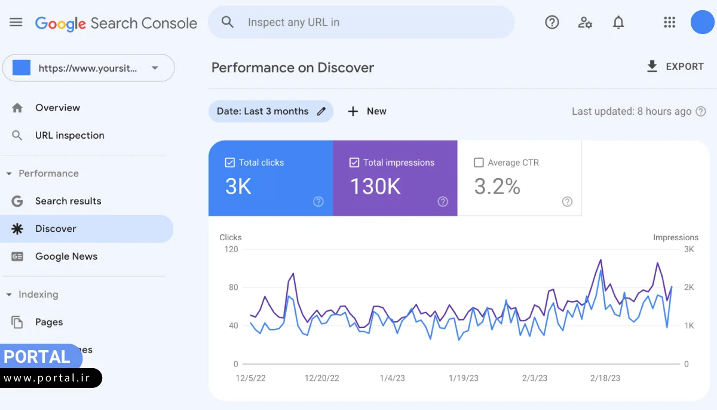Open Google News in sidebar

coord(66,256)
